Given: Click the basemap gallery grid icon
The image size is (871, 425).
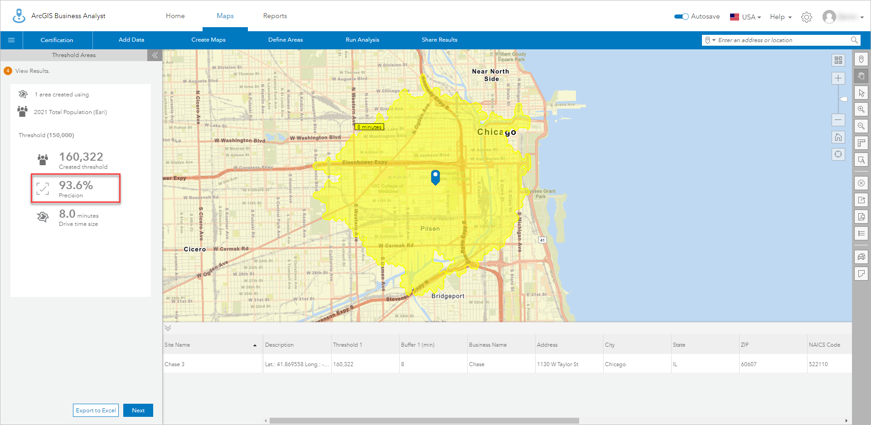Looking at the screenshot, I should pyautogui.click(x=838, y=60).
